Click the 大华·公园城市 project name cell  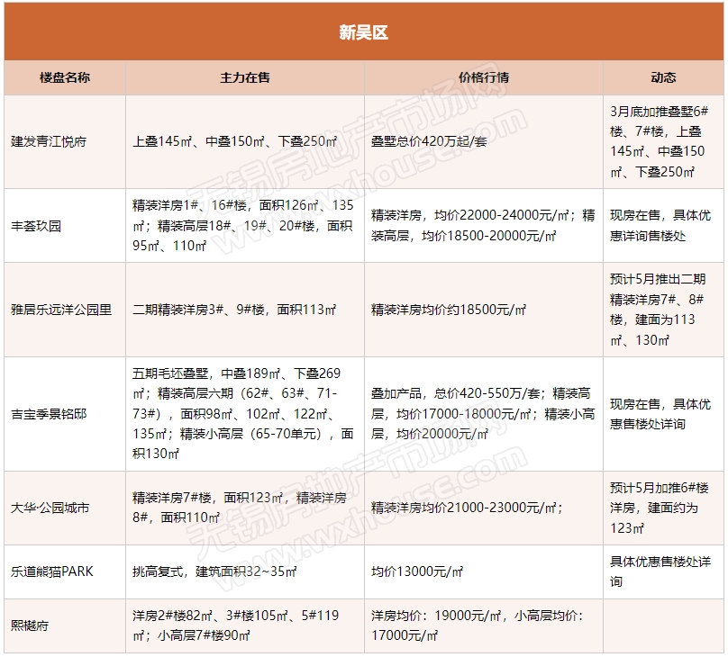tap(65, 508)
